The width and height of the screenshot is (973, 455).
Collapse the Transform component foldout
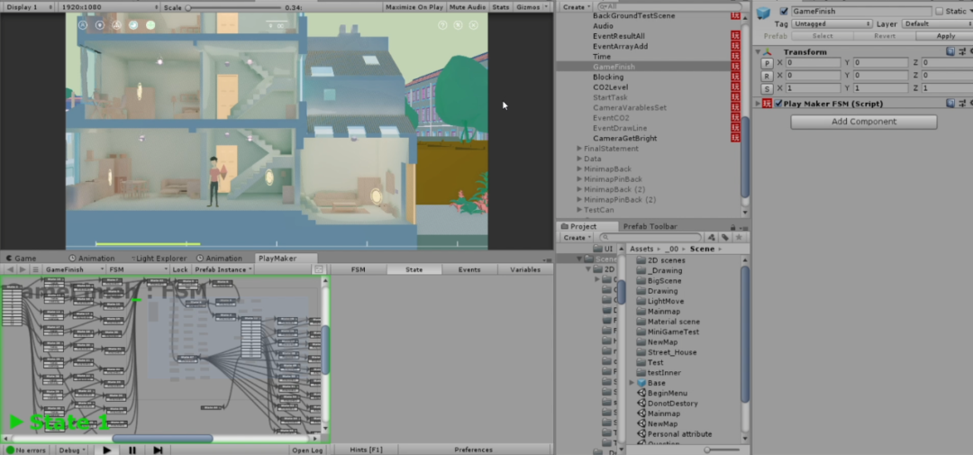[758, 52]
